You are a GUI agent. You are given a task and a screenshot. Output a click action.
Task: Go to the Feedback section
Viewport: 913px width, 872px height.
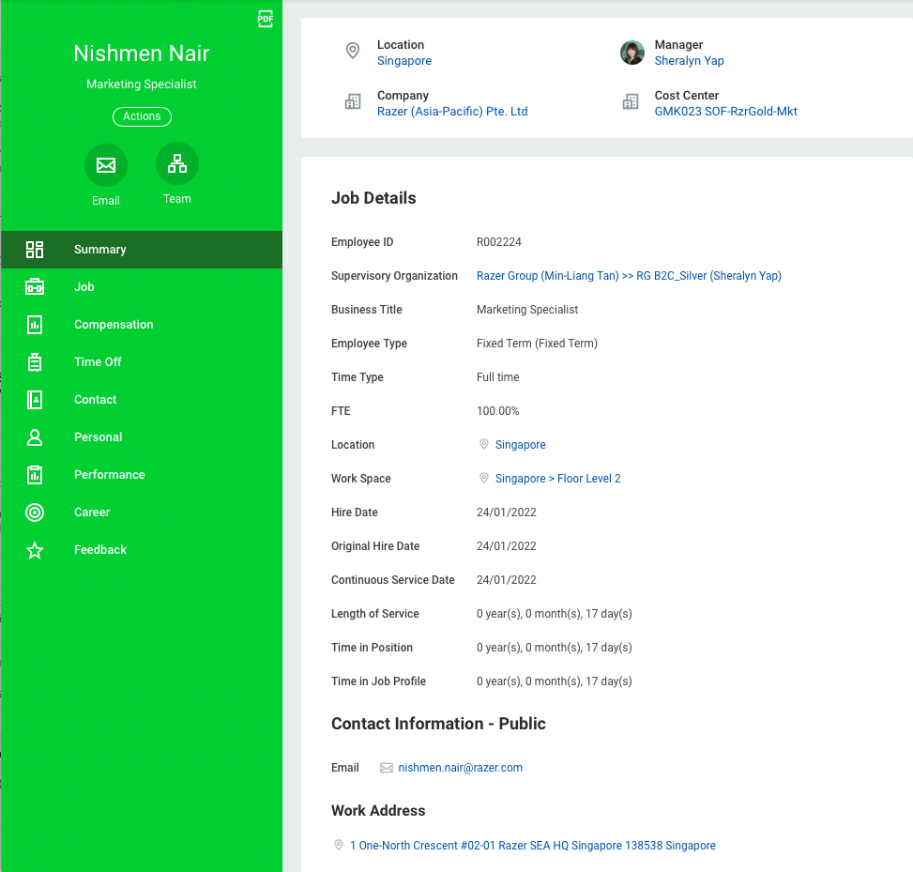142,550
